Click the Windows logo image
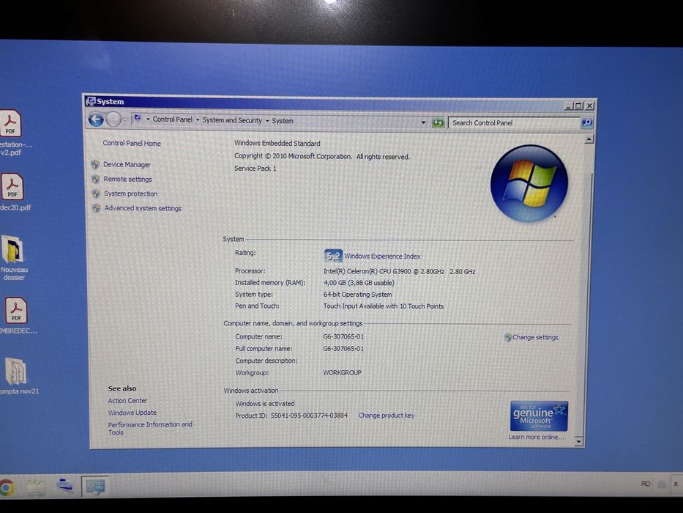Viewport: 683px width, 513px height. click(x=529, y=184)
